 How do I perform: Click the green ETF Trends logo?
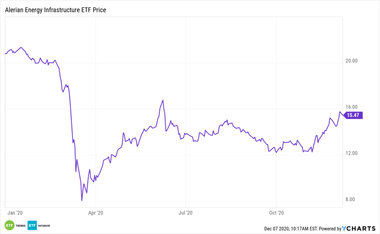10,225
